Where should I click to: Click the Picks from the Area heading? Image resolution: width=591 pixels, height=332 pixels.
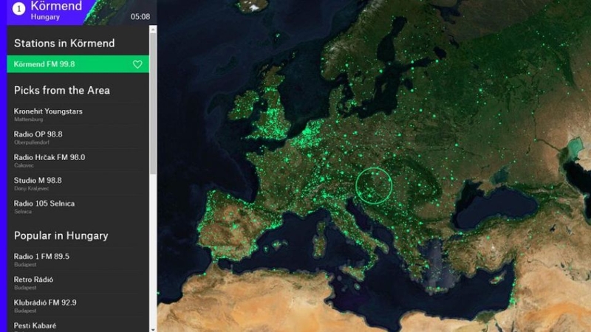tap(62, 90)
